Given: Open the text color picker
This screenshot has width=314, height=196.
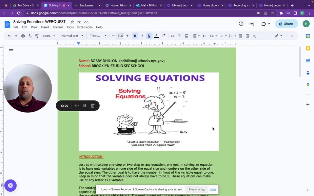Looking at the screenshot, I should [156, 36].
